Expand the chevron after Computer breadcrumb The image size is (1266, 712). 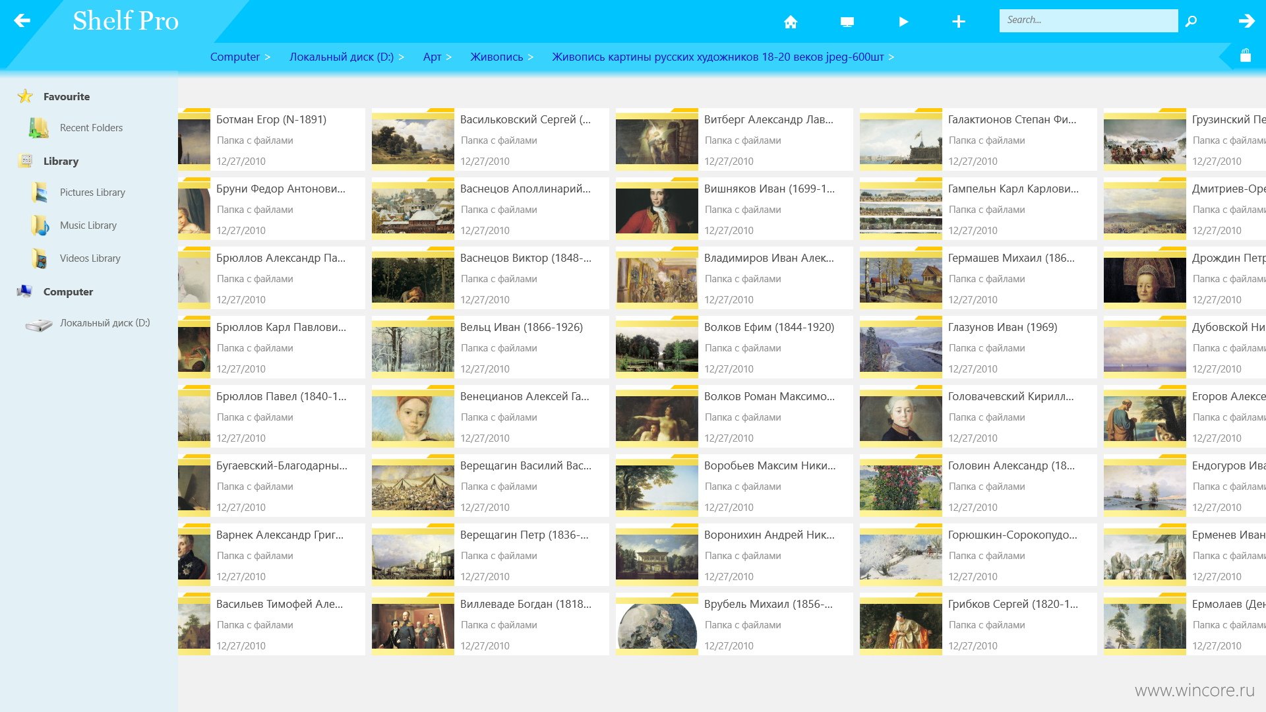point(268,57)
